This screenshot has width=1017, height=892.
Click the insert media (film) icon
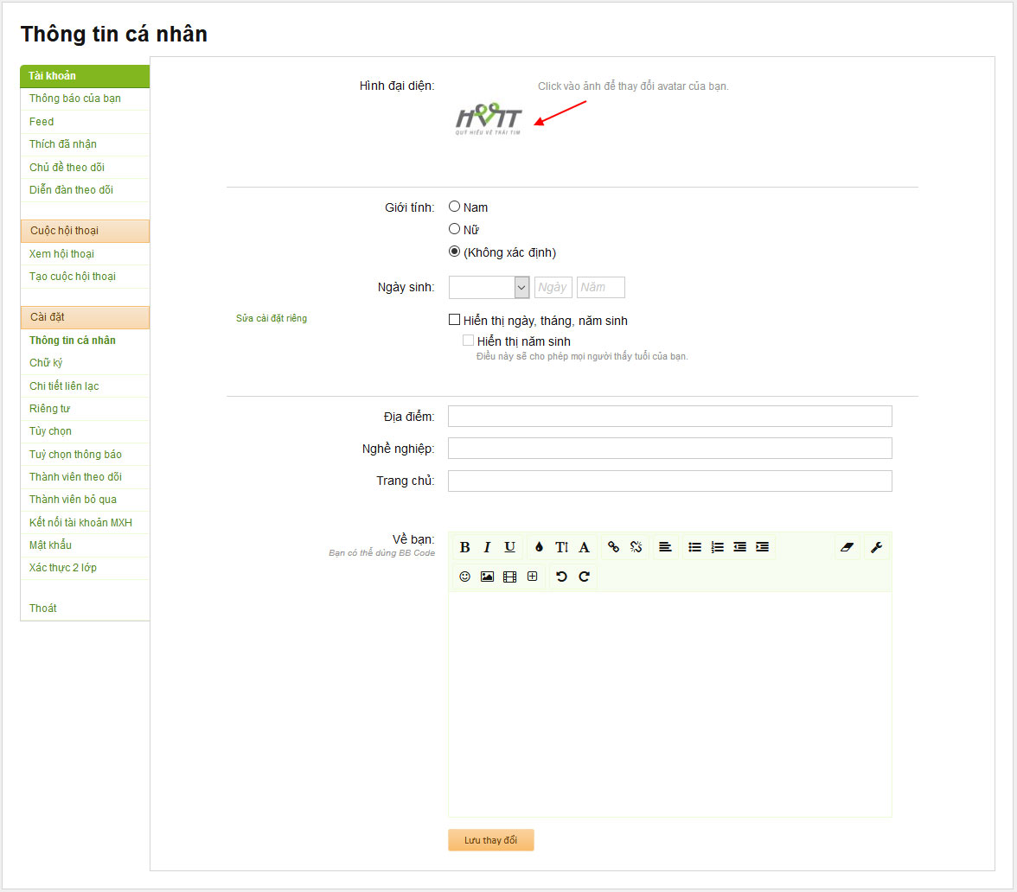click(508, 577)
